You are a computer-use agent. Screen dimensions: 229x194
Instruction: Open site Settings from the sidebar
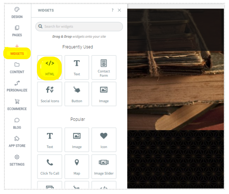click(x=17, y=160)
